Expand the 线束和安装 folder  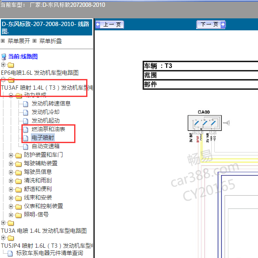[11, 198]
